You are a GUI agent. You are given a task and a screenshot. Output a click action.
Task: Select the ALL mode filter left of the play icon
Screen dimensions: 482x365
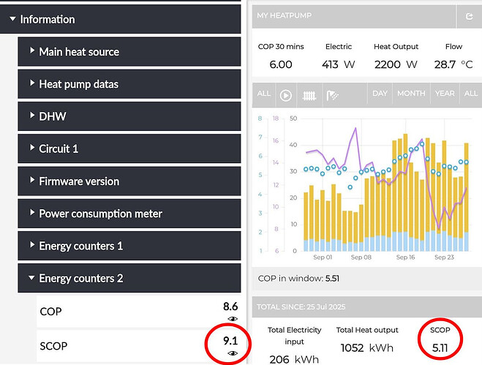tap(264, 94)
